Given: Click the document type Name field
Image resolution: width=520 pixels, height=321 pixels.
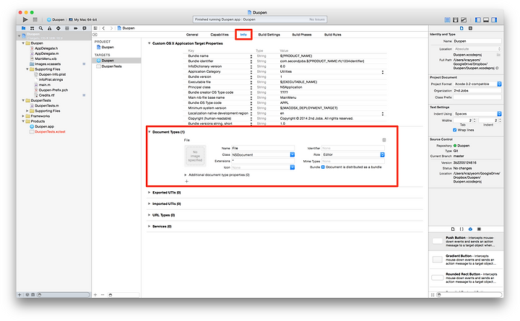Looking at the screenshot, I should click(263, 148).
